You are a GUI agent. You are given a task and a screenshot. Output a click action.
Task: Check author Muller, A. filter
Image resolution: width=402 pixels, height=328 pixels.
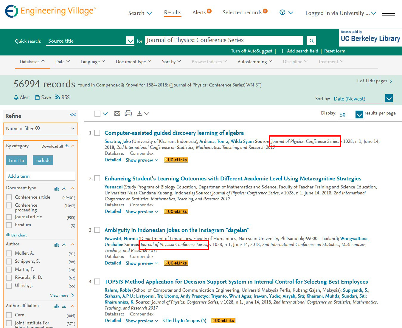[x=9, y=253]
